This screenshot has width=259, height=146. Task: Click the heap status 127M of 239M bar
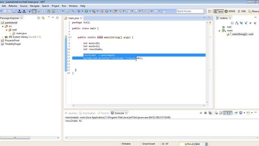(x=192, y=144)
